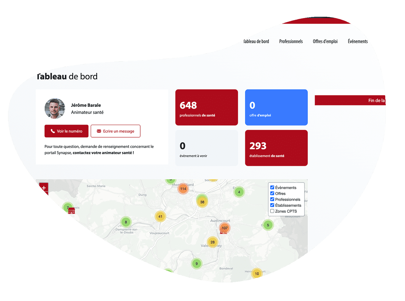Click the Bondeval label on the map
The image size is (405, 301).
[x=226, y=268]
